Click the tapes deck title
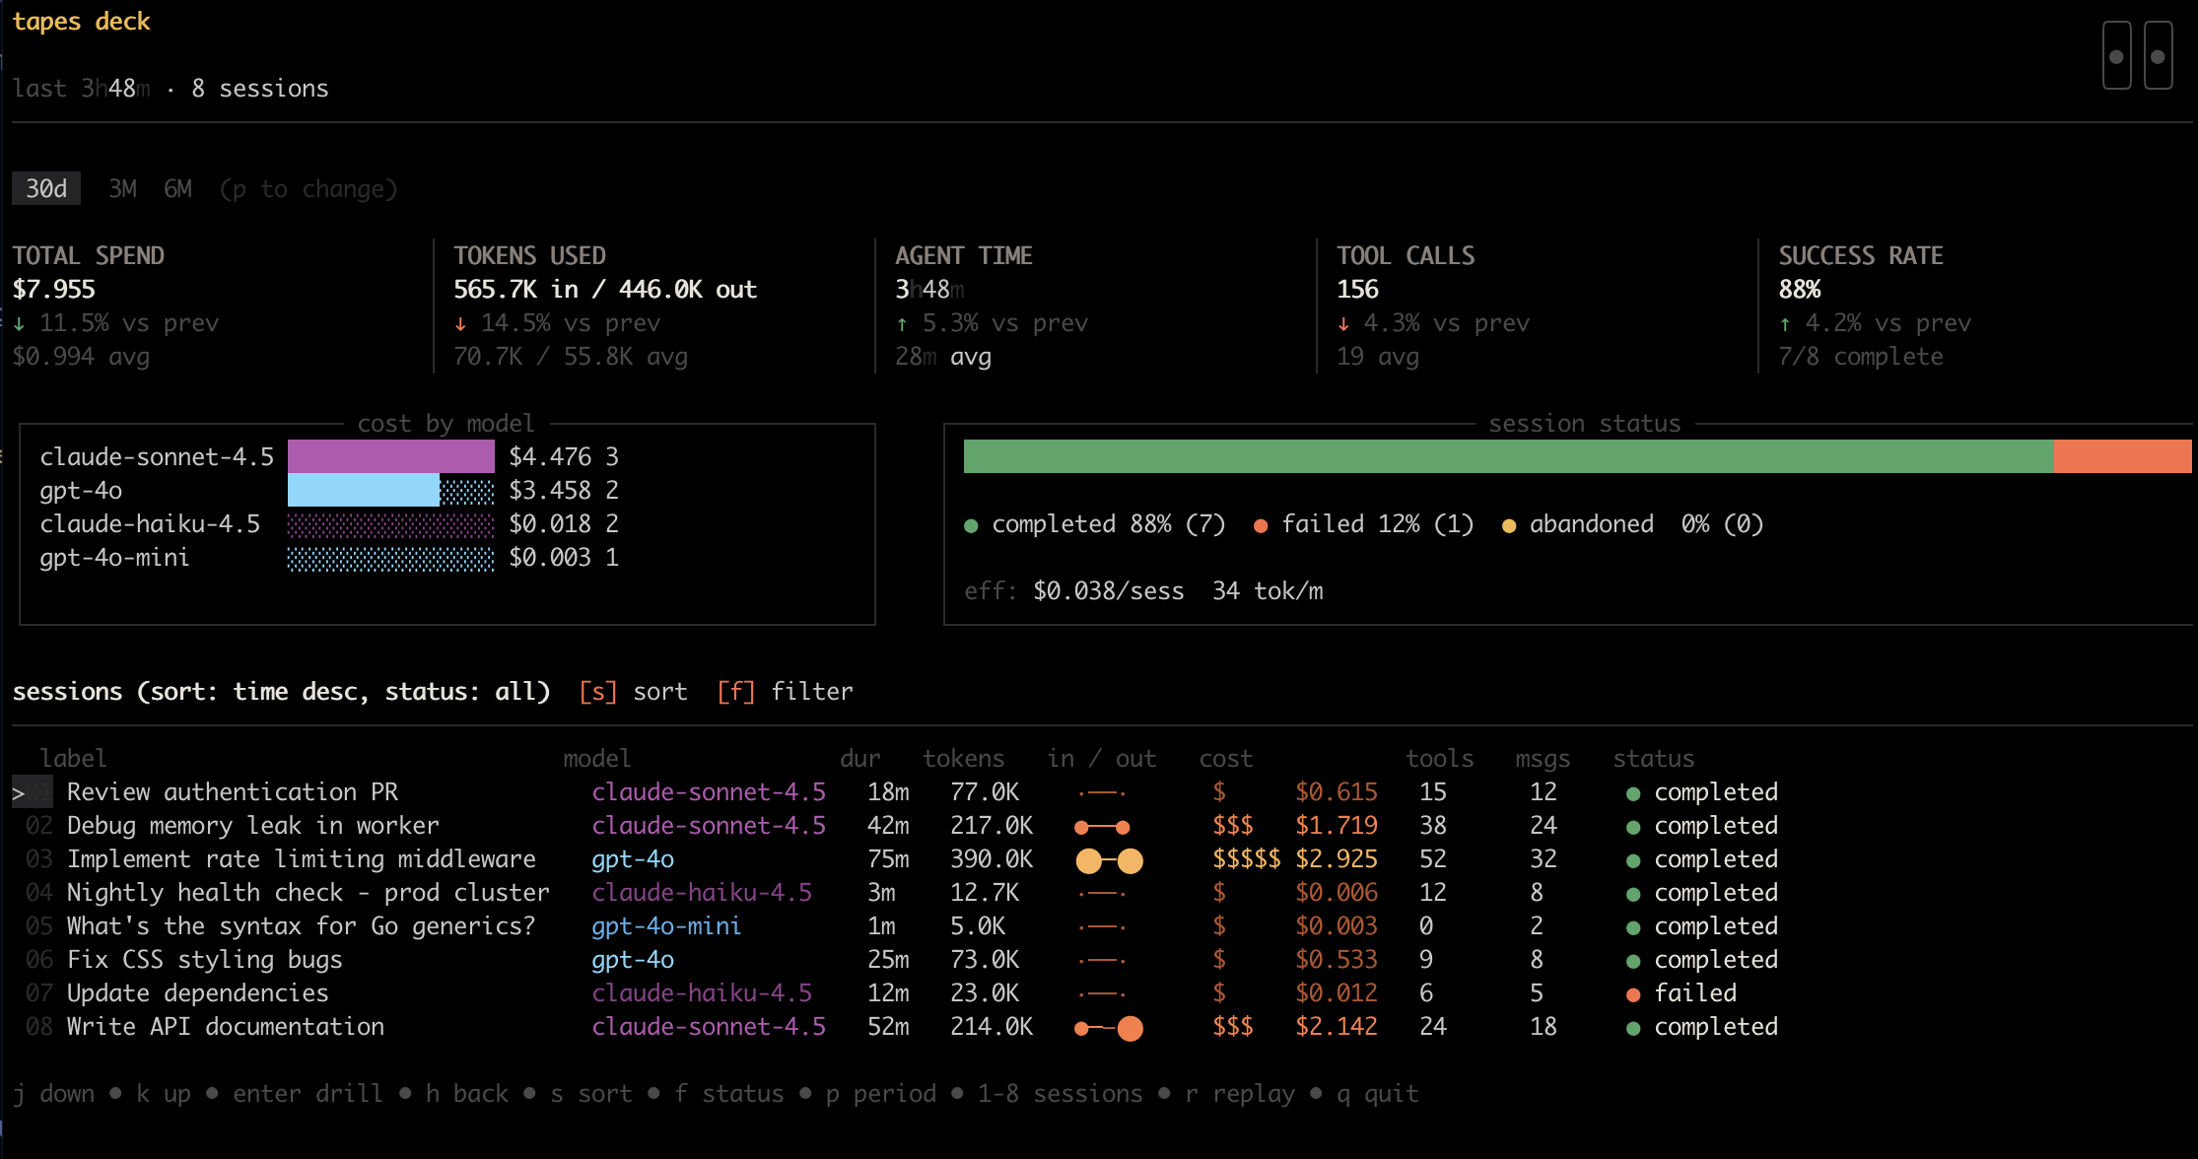 (x=81, y=21)
